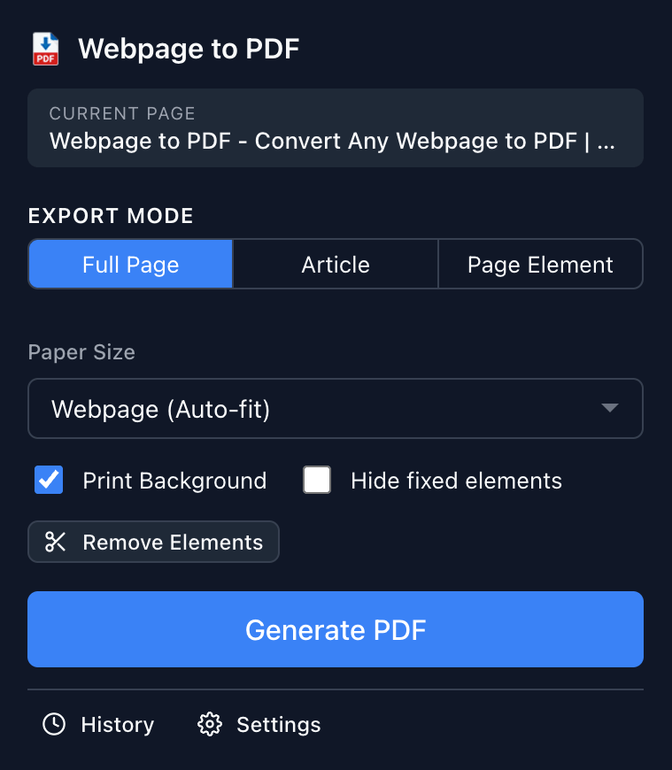672x770 pixels.
Task: Click the gear icon beside Settings
Action: 209,724
